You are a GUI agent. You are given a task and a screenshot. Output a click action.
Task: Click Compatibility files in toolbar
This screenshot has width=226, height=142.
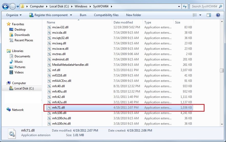106,15
